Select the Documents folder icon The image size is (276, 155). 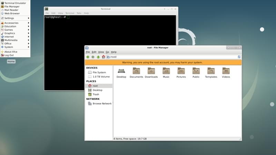click(x=136, y=73)
